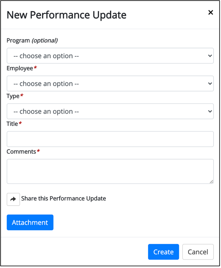Click the Attachment button
This screenshot has height=268, width=221.
click(x=30, y=222)
